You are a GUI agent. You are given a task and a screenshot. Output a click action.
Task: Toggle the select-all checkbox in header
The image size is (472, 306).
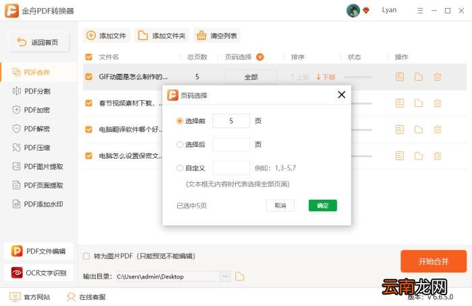click(89, 57)
